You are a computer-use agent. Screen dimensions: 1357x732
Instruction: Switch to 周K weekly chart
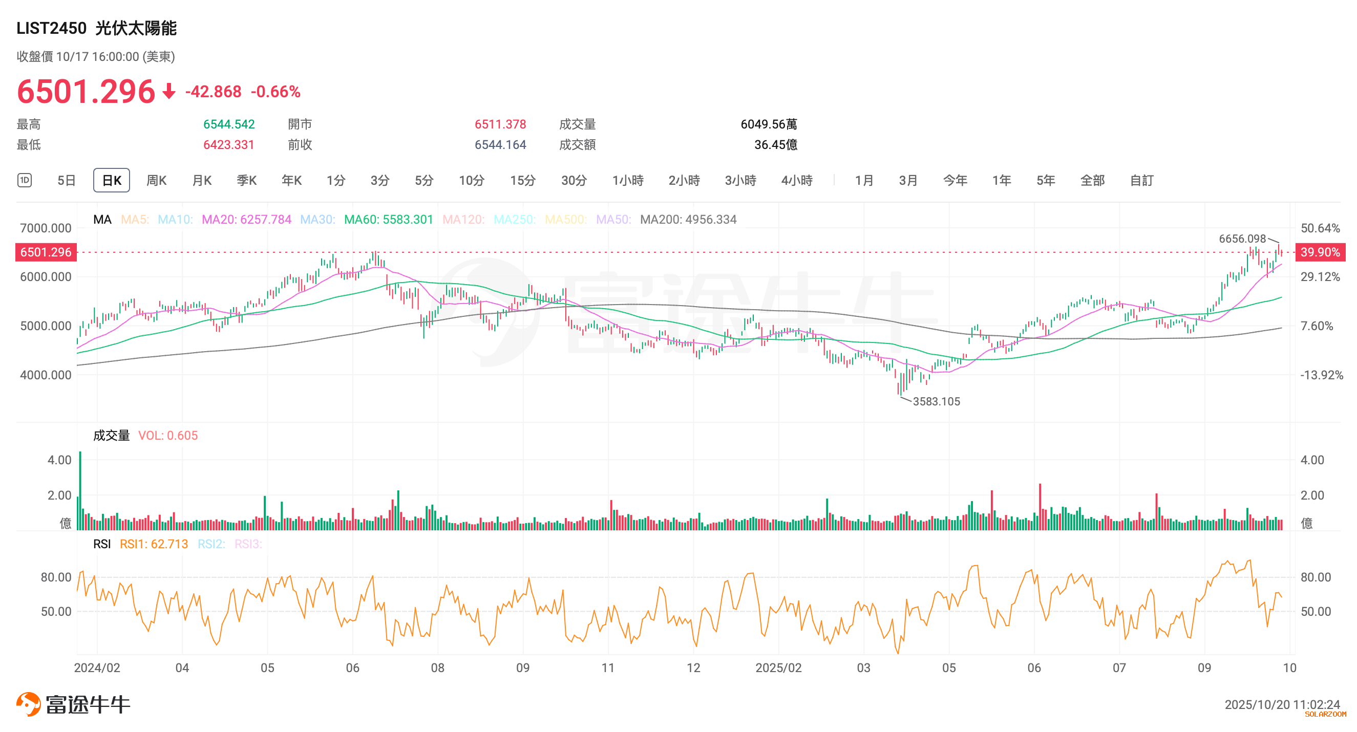(x=156, y=181)
